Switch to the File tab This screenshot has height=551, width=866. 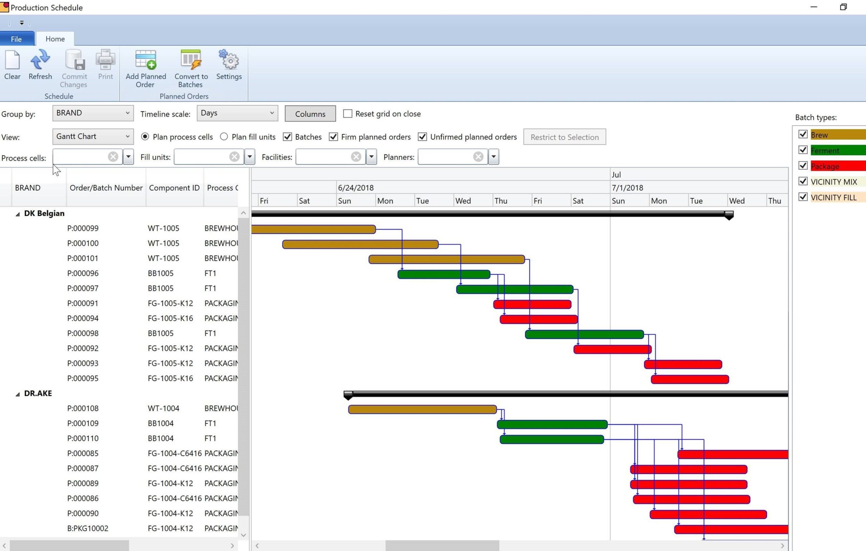(16, 39)
